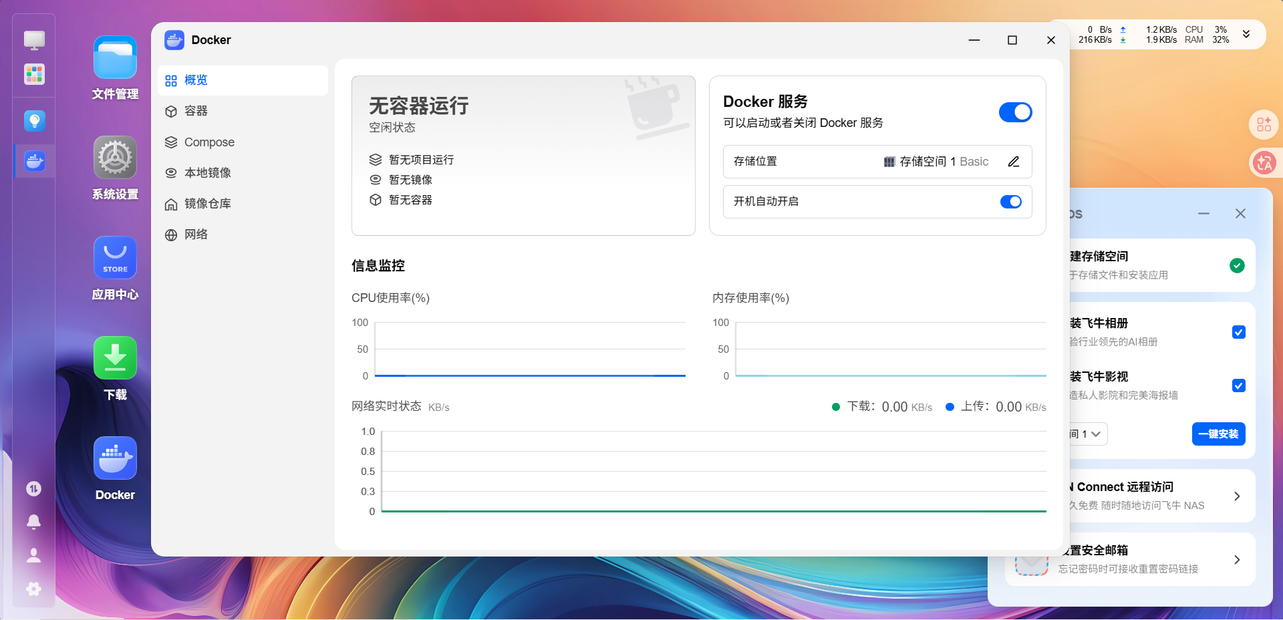The image size is (1283, 620).
Task: Open the 系统设置 desktop icon
Action: [x=115, y=158]
